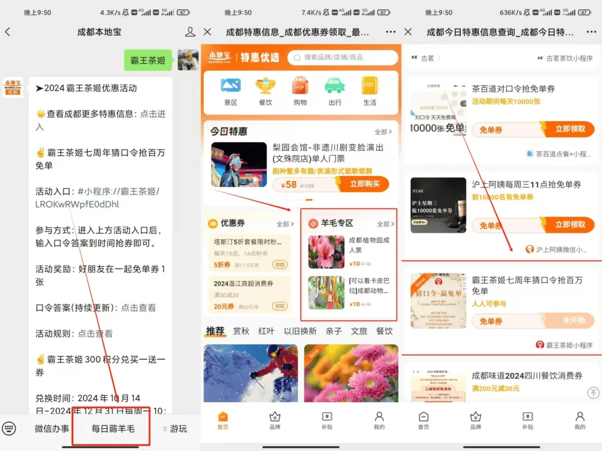This screenshot has height=451, width=602.
Task: Select the 推荐 tab
Action: pyautogui.click(x=215, y=331)
